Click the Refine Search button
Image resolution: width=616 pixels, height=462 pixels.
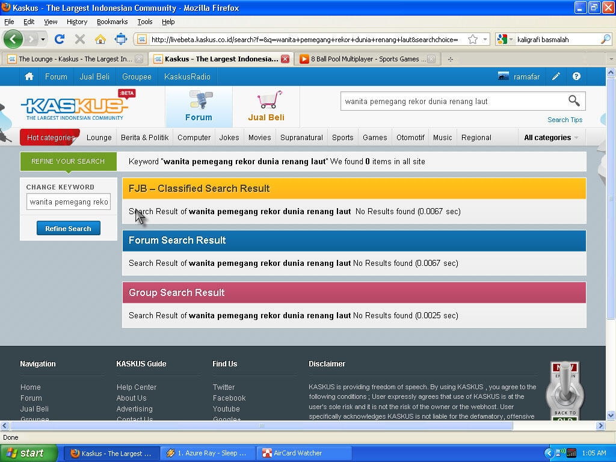coord(69,228)
